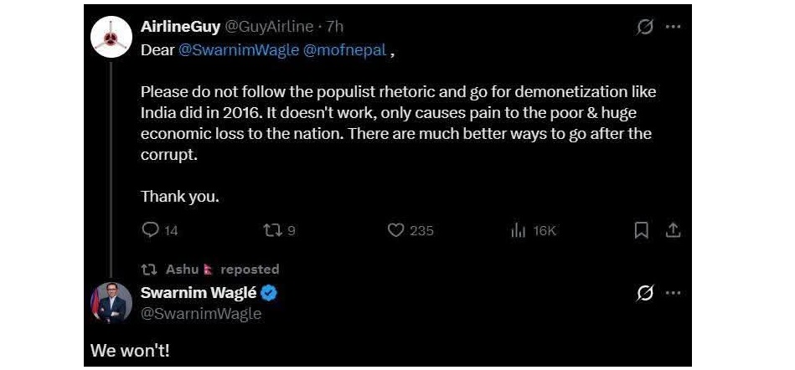Click the verified badge beside Swarnim Waglé

click(270, 293)
